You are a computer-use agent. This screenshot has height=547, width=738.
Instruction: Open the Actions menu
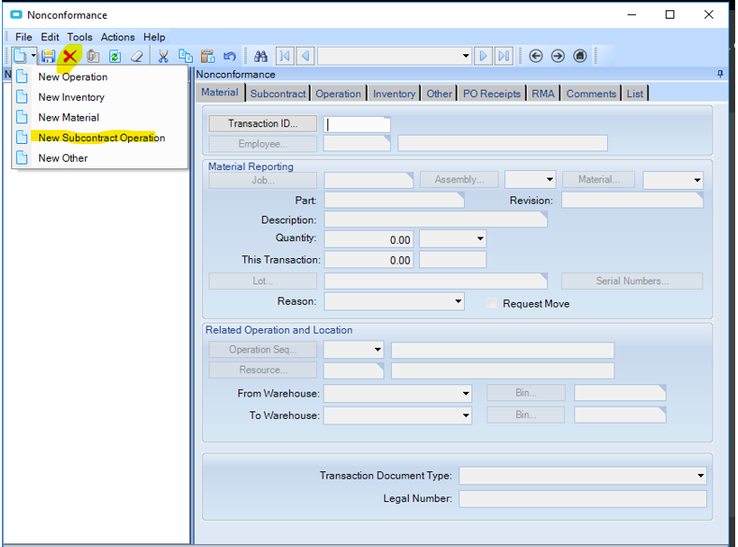click(x=118, y=37)
